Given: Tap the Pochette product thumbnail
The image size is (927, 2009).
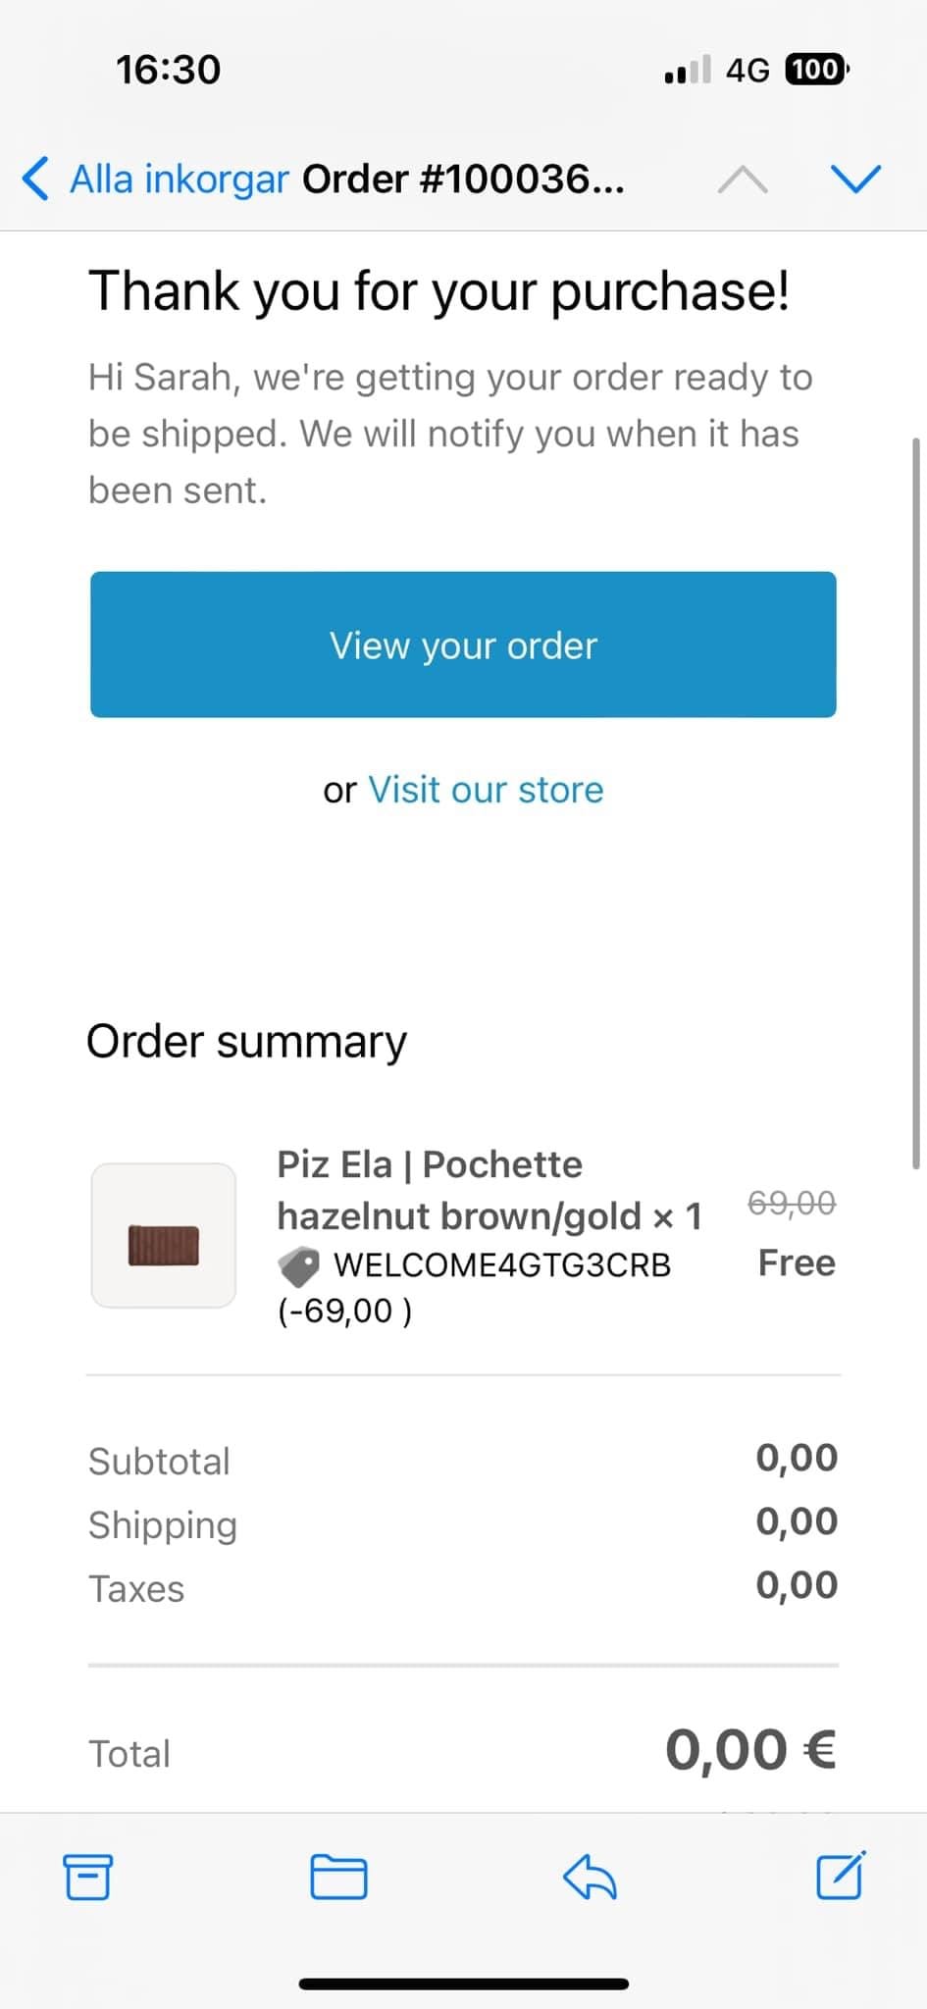Looking at the screenshot, I should [x=164, y=1235].
